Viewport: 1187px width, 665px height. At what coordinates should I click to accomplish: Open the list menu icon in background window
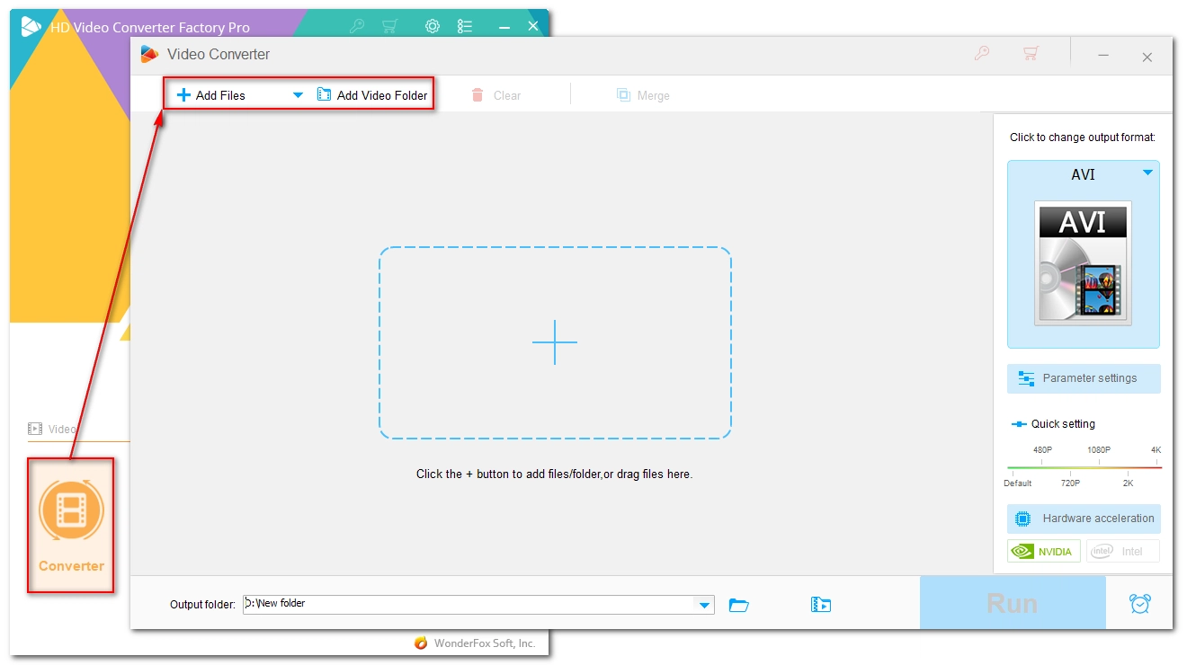[465, 26]
